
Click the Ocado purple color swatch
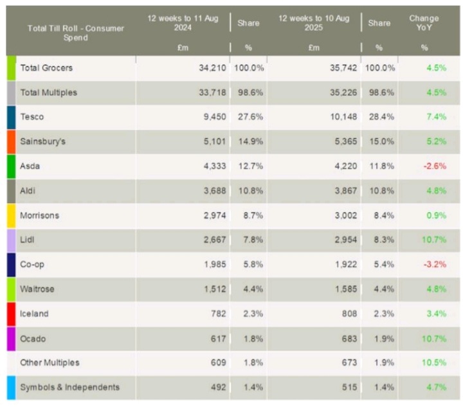click(x=11, y=338)
